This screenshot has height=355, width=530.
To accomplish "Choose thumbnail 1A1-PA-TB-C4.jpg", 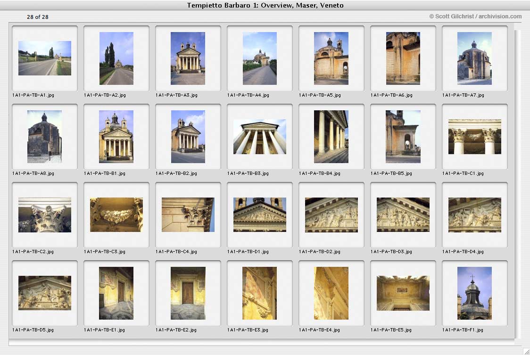I will point(188,215).
